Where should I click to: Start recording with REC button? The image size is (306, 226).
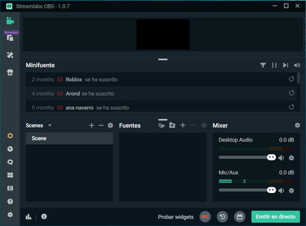pyautogui.click(x=205, y=217)
